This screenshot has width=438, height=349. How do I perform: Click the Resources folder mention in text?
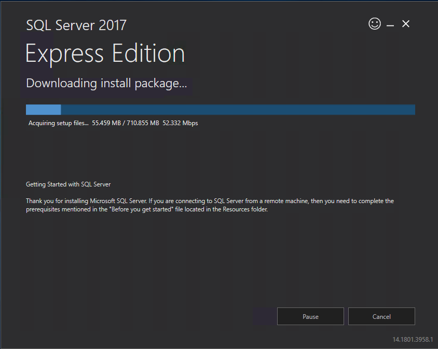pyautogui.click(x=245, y=209)
